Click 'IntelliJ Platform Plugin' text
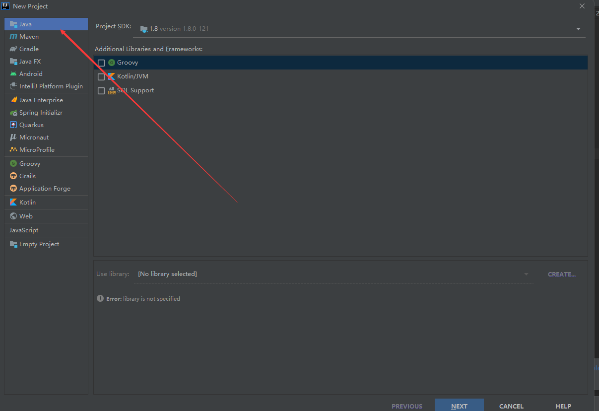The image size is (599, 411). (51, 86)
